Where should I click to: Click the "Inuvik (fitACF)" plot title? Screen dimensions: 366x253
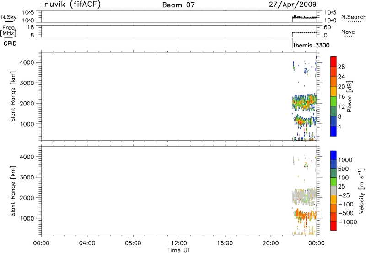click(x=71, y=4)
